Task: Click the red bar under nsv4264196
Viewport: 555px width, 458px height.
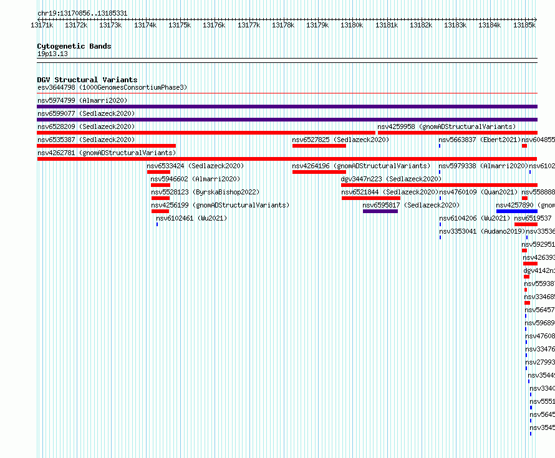Action: pos(319,172)
